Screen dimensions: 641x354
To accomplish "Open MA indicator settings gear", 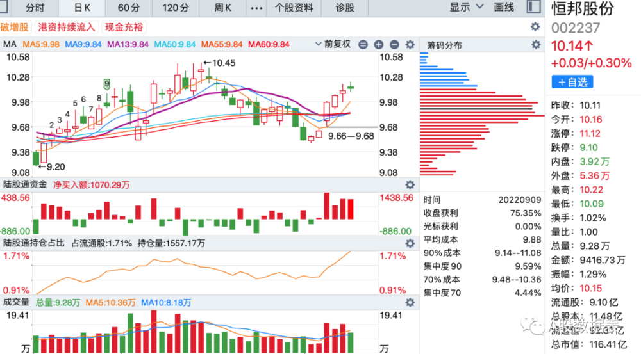I will click(x=410, y=45).
